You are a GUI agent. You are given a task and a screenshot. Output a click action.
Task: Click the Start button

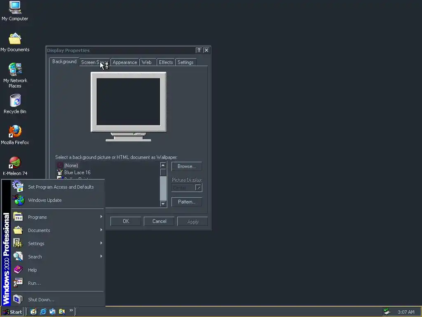[x=12, y=312]
